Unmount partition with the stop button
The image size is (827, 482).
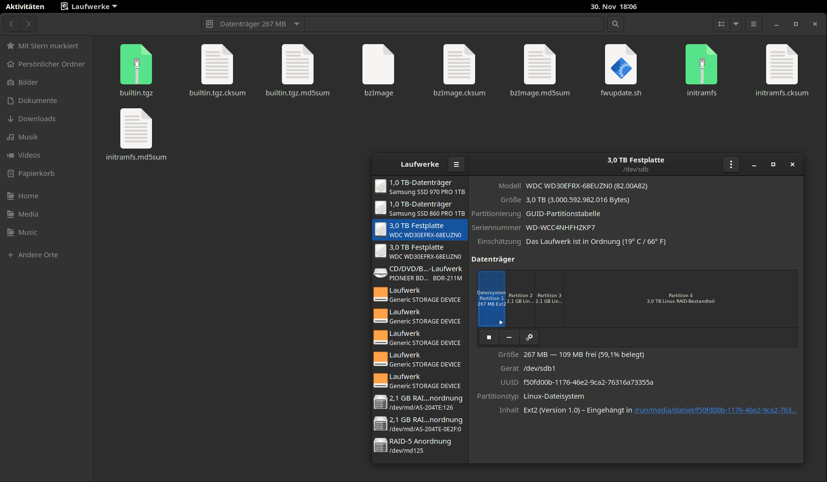pyautogui.click(x=489, y=337)
